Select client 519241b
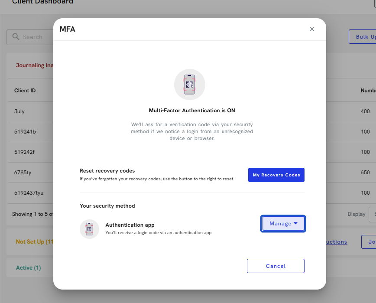Viewport: 376px width, 303px height. (x=25, y=132)
